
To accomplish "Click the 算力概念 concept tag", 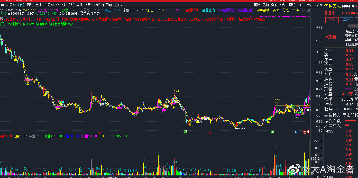I will (x=259, y=19).
